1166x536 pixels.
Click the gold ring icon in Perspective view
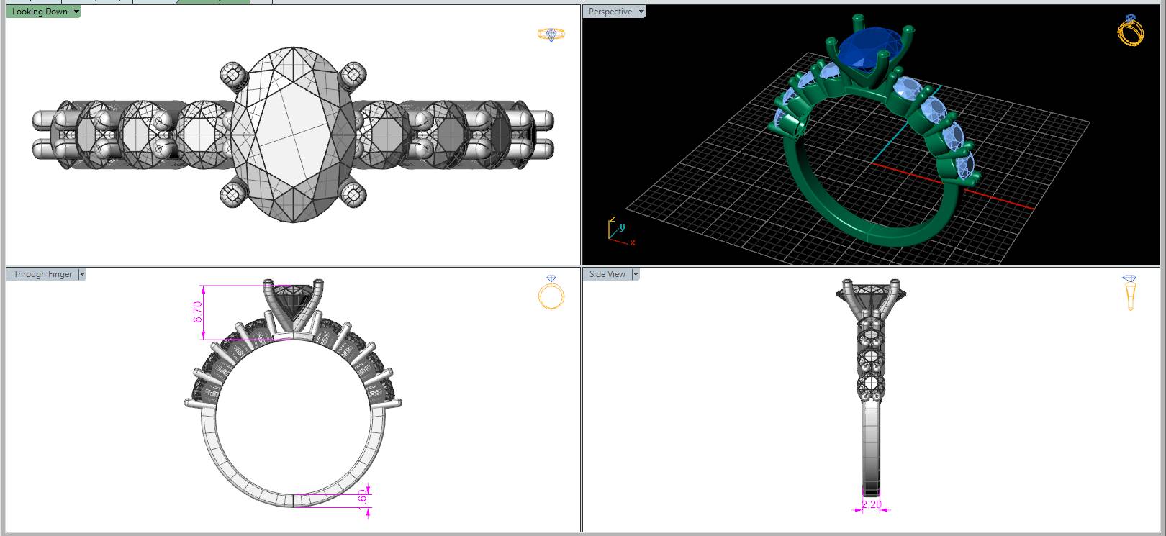(x=1130, y=30)
